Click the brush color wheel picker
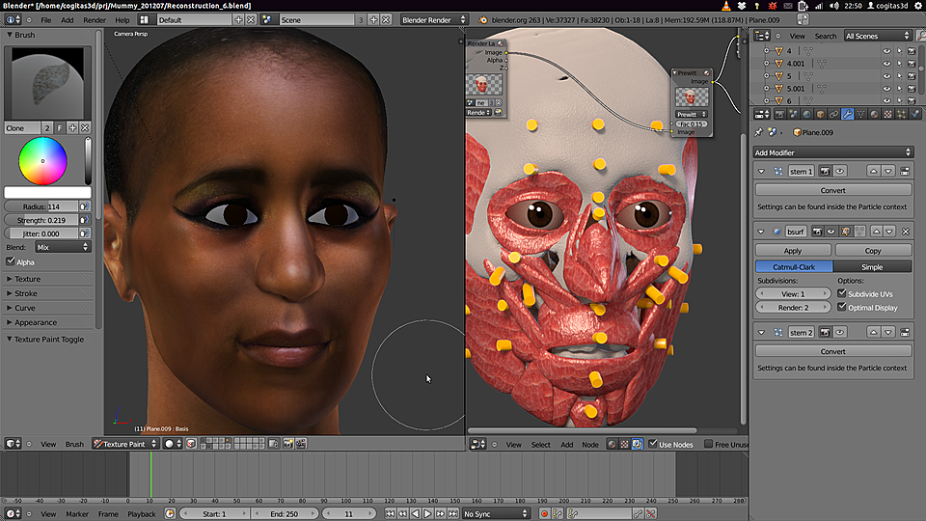Image resolution: width=926 pixels, height=521 pixels. [x=43, y=161]
